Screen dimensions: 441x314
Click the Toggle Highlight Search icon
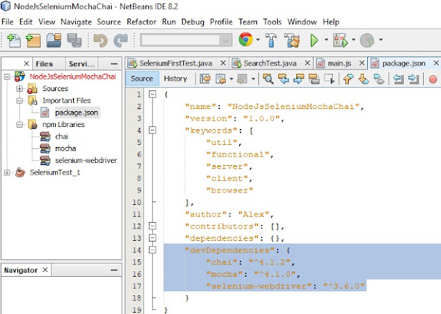314,79
